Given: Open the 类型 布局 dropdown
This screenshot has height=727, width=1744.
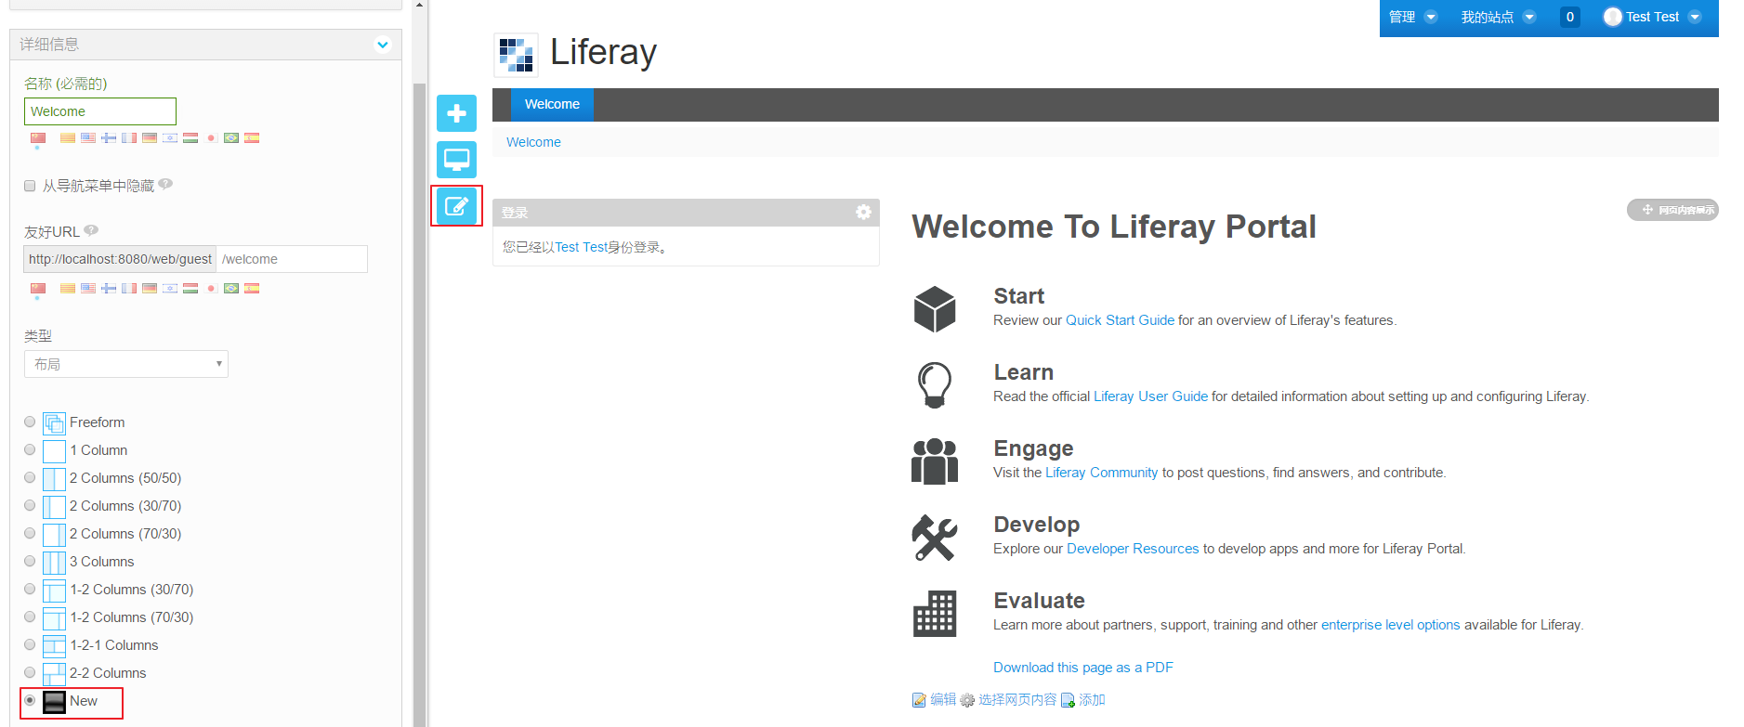Looking at the screenshot, I should (126, 364).
